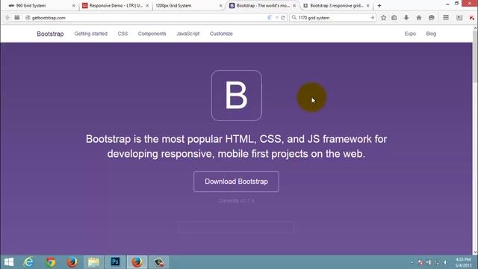The width and height of the screenshot is (478, 269).
Task: Show hidden tray icons arrow
Action: click(412, 262)
